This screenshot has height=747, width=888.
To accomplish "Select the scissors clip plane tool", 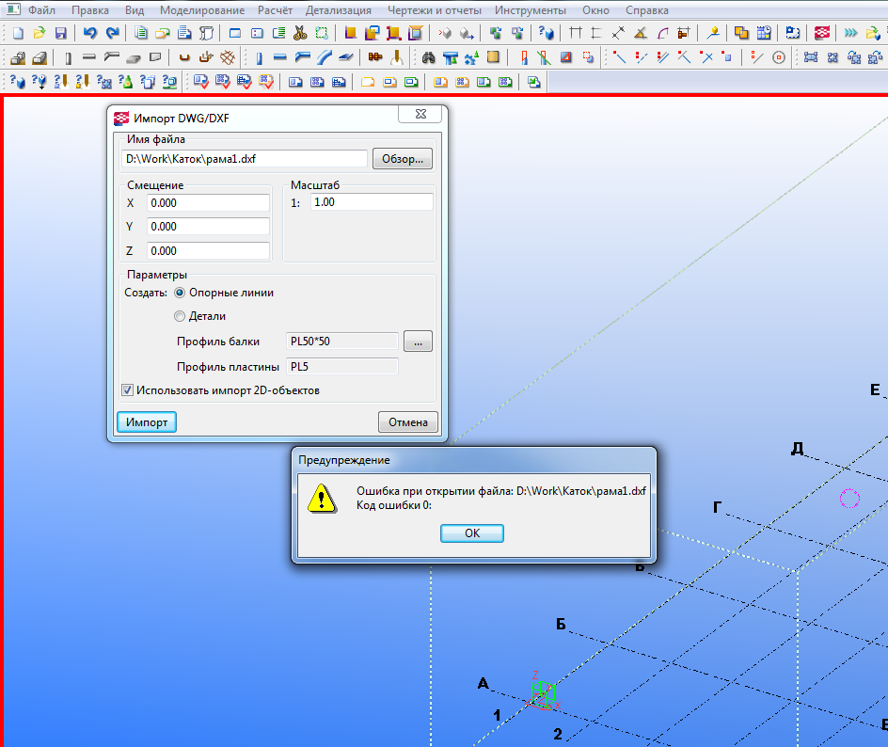I will 299,33.
